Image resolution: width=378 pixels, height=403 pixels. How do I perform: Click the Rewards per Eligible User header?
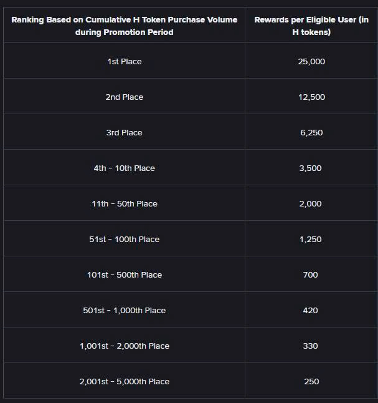click(x=311, y=26)
